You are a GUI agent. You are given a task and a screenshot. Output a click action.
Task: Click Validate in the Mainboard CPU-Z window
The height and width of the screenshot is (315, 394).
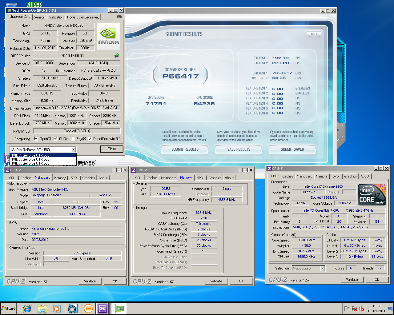click(90, 281)
